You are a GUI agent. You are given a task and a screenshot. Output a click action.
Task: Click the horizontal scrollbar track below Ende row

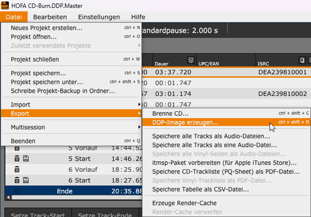(77, 198)
